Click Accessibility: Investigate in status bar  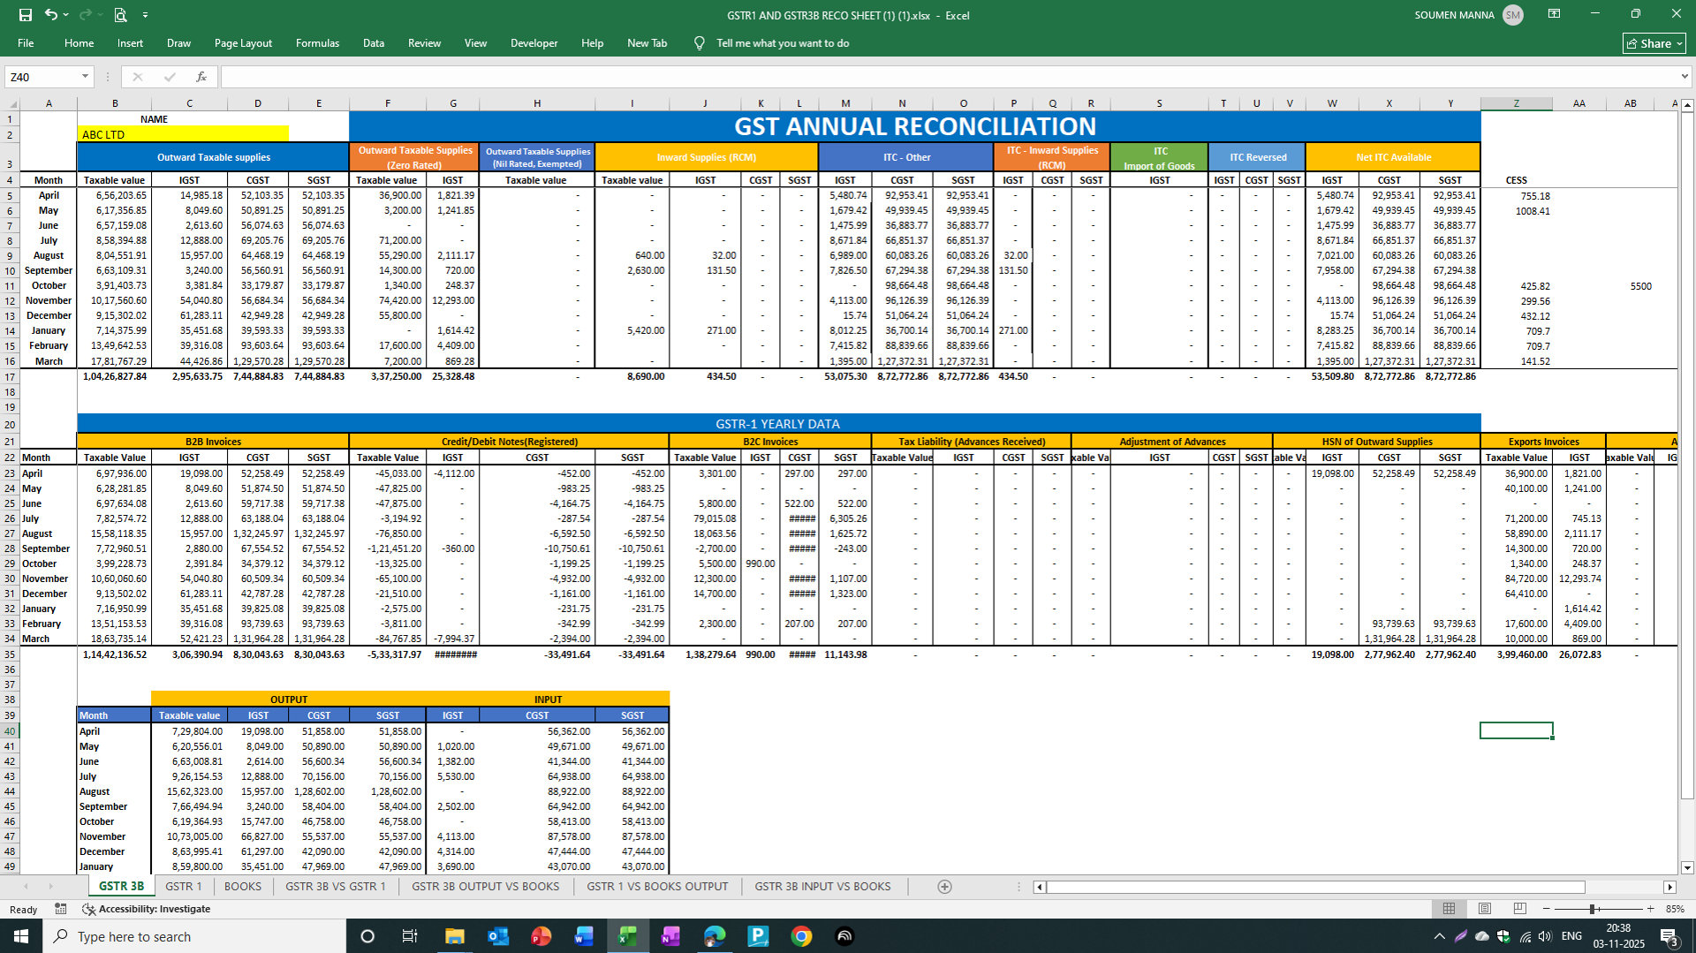[147, 909]
